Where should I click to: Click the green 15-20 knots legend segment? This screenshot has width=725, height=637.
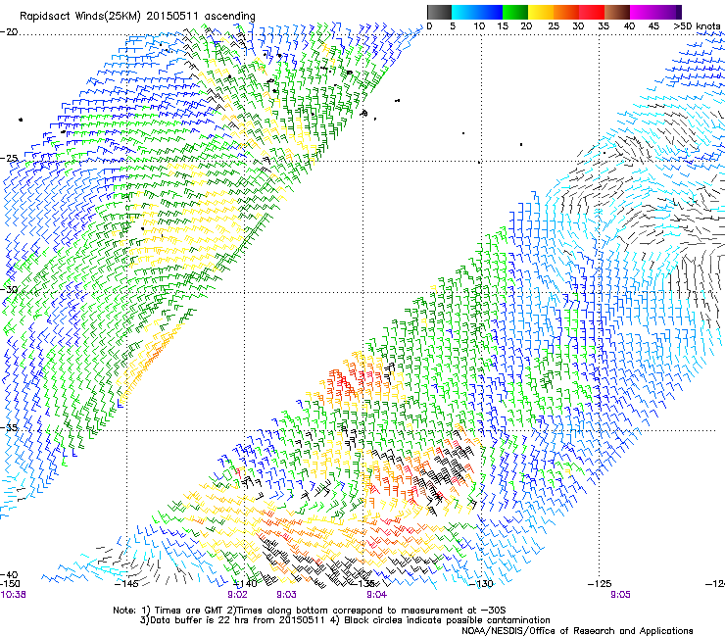515,12
